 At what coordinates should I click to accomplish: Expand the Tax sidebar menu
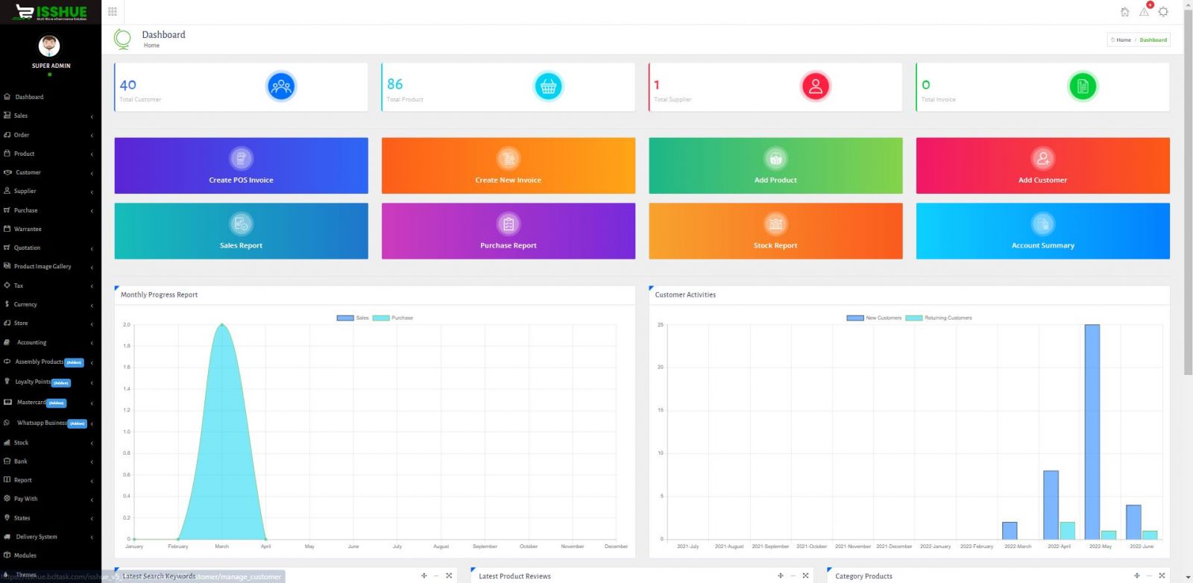coord(49,286)
